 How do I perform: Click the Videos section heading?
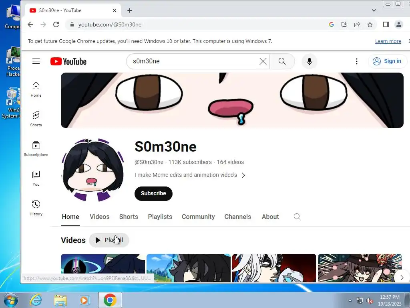pos(73,240)
